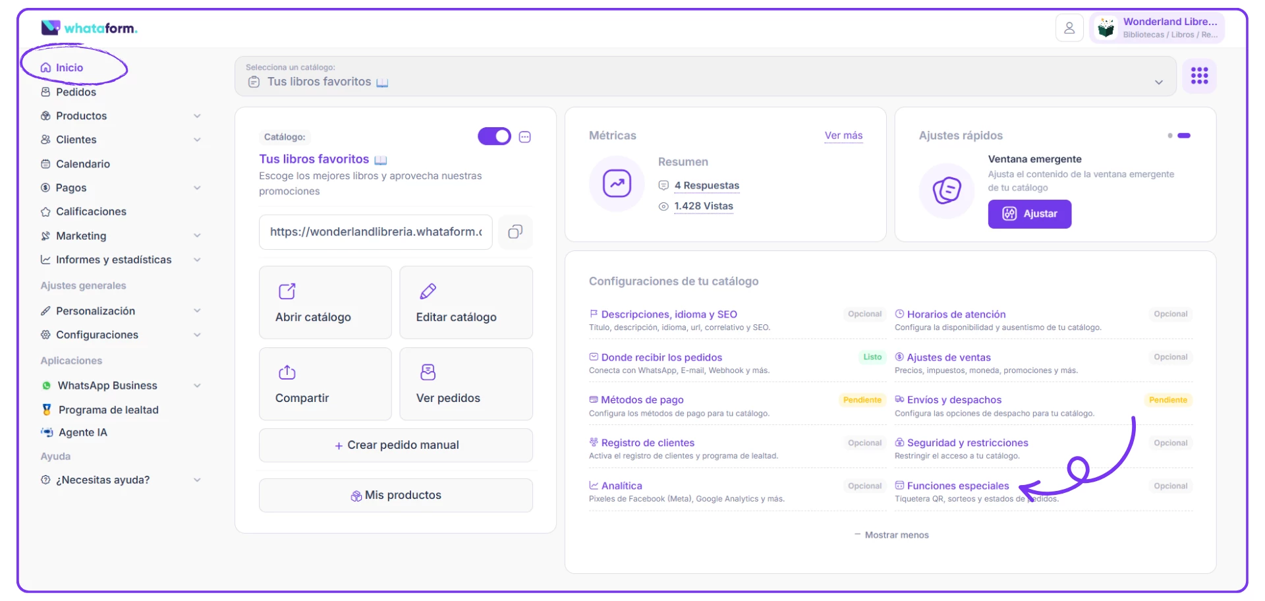This screenshot has width=1265, height=601.
Task: Switch quick settings carousel to first dot
Action: [x=1170, y=136]
